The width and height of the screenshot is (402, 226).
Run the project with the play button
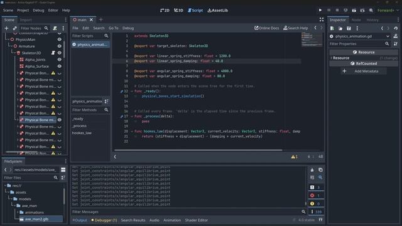click(x=320, y=10)
